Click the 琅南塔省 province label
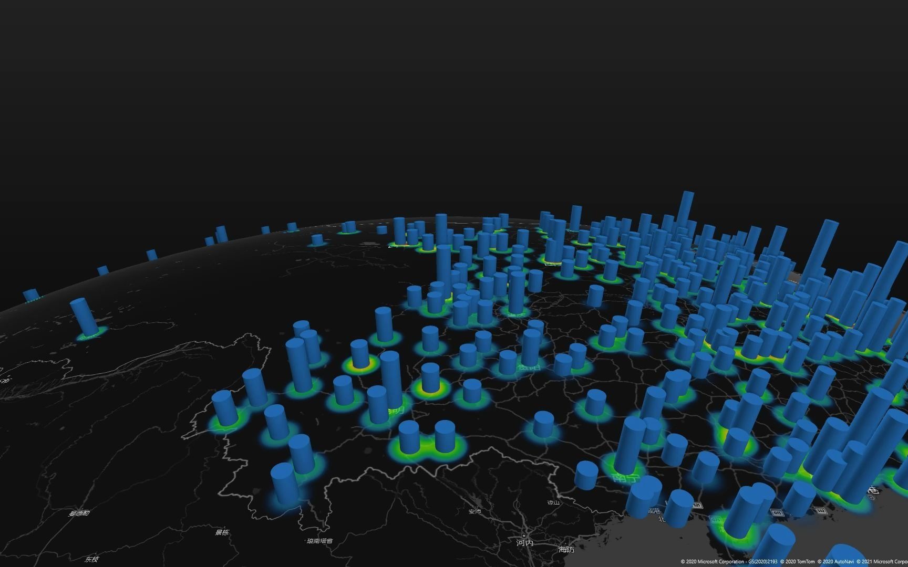Image resolution: width=908 pixels, height=567 pixels. 319,541
